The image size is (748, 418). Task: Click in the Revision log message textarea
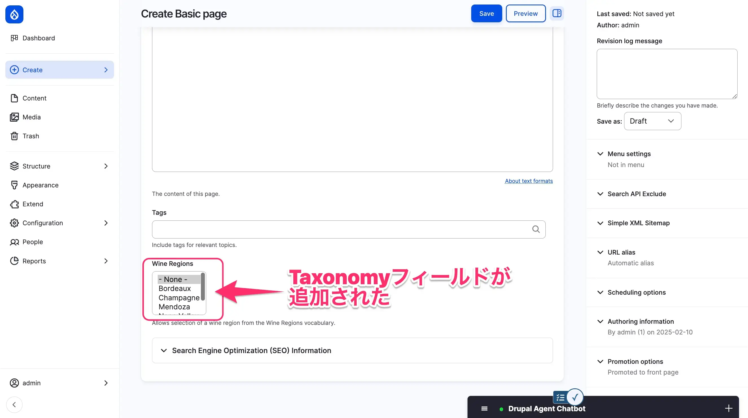click(x=667, y=74)
